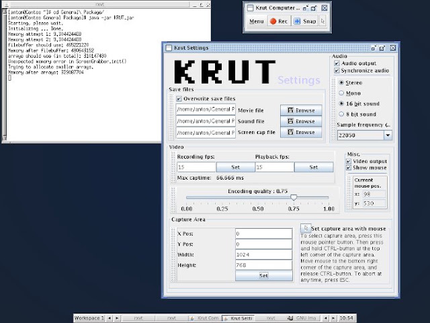
Task: Browse for Sound file location
Action: [301, 121]
